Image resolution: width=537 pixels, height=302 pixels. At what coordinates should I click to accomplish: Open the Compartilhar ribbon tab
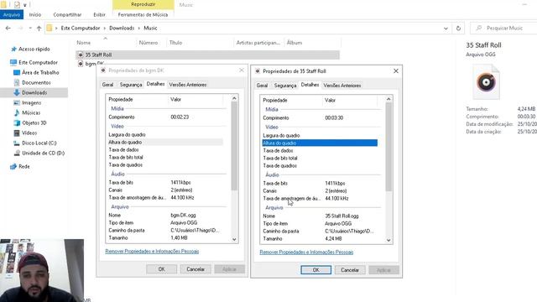click(x=67, y=15)
